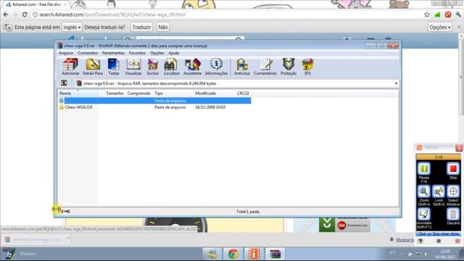The width and height of the screenshot is (464, 261).
Task: Click the orange film taskbar icon
Action: pyautogui.click(x=254, y=254)
